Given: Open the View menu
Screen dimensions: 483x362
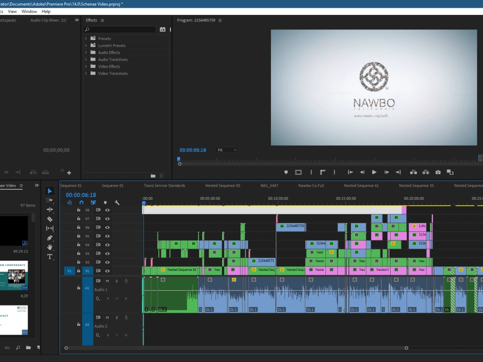Looking at the screenshot, I should [x=13, y=12].
